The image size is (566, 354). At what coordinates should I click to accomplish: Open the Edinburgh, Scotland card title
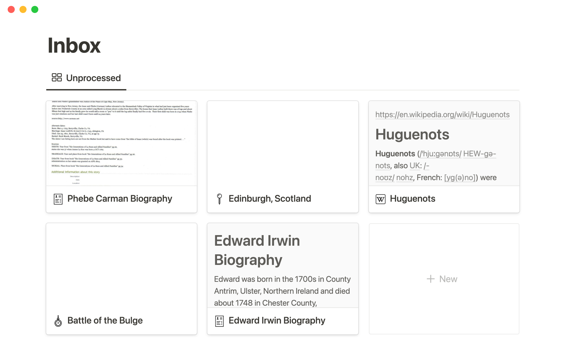coord(269,199)
